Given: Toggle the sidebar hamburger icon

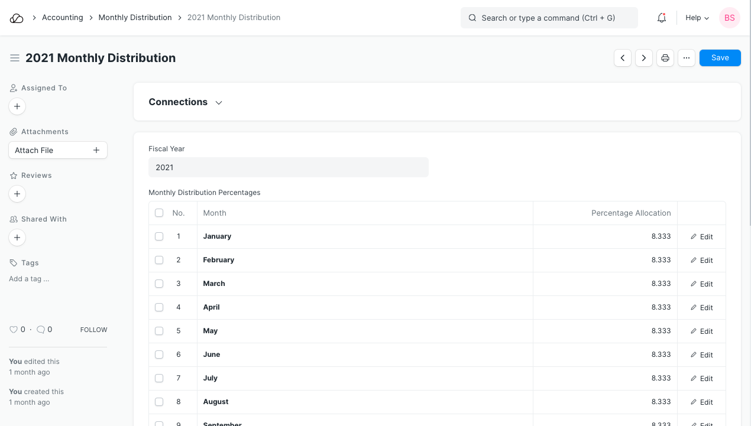Looking at the screenshot, I should [x=15, y=58].
